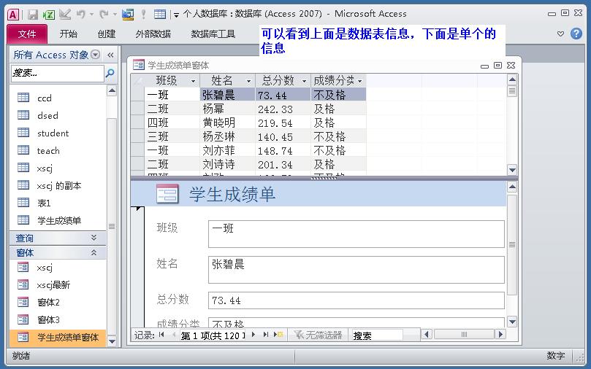This screenshot has height=369, width=591.
Task: Click the Help question mark icon
Action: (x=575, y=34)
